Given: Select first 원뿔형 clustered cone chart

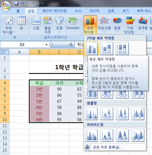Looking at the screenshot, I should [x=91, y=114].
